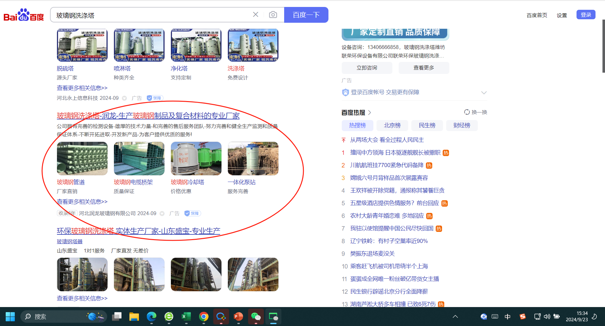605x326 pixels.
Task: Click the 立即咨询 button
Action: (367, 68)
